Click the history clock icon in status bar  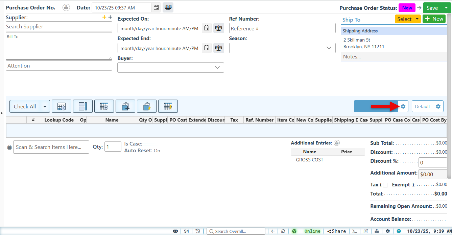[198, 231]
